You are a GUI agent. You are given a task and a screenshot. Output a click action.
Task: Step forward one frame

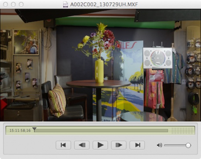[x=119, y=145]
